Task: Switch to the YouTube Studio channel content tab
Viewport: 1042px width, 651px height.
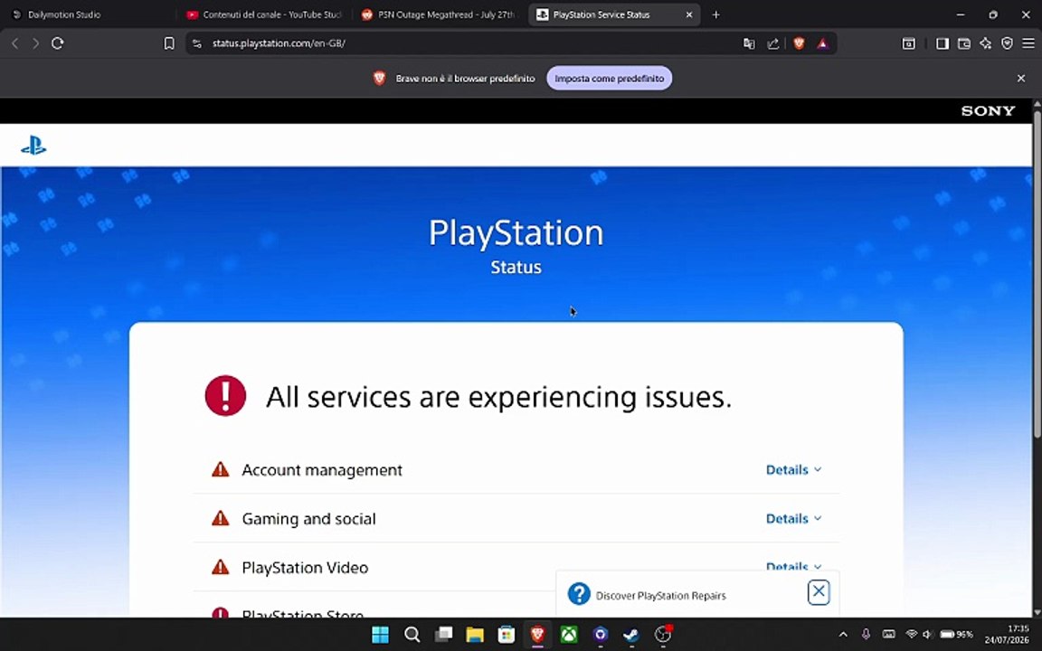Action: pyautogui.click(x=264, y=14)
